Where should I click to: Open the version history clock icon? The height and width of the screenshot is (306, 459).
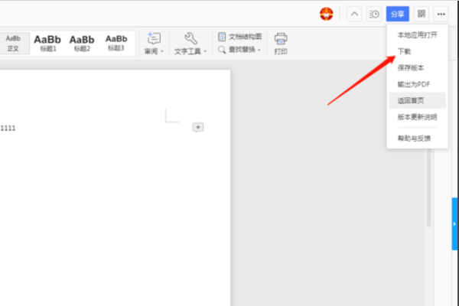click(x=374, y=14)
